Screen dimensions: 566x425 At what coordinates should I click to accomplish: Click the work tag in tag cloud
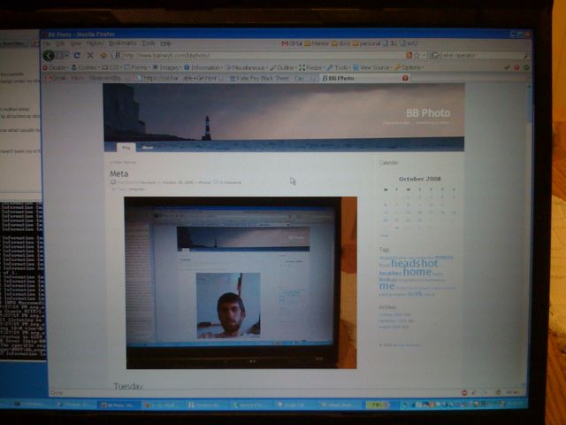click(415, 294)
